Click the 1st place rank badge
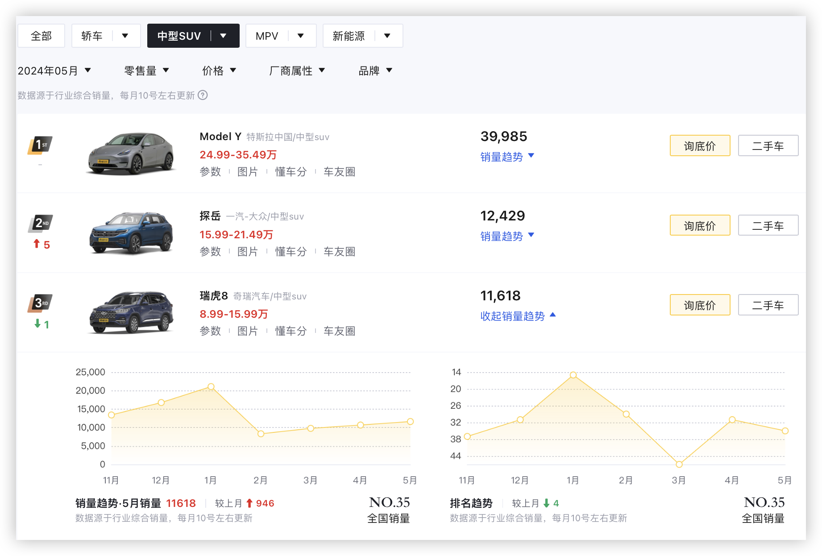 (40, 145)
